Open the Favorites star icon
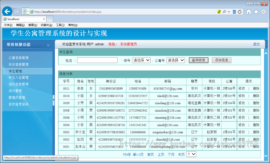270x163 pixels. pyautogui.click(x=256, y=12)
